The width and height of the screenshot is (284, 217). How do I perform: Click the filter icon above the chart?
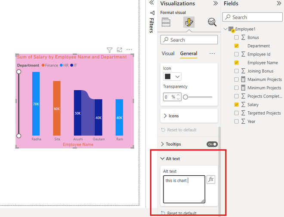[109, 50]
